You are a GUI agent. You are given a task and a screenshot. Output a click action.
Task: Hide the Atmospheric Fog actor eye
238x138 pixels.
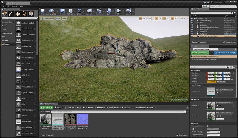coord(192,20)
